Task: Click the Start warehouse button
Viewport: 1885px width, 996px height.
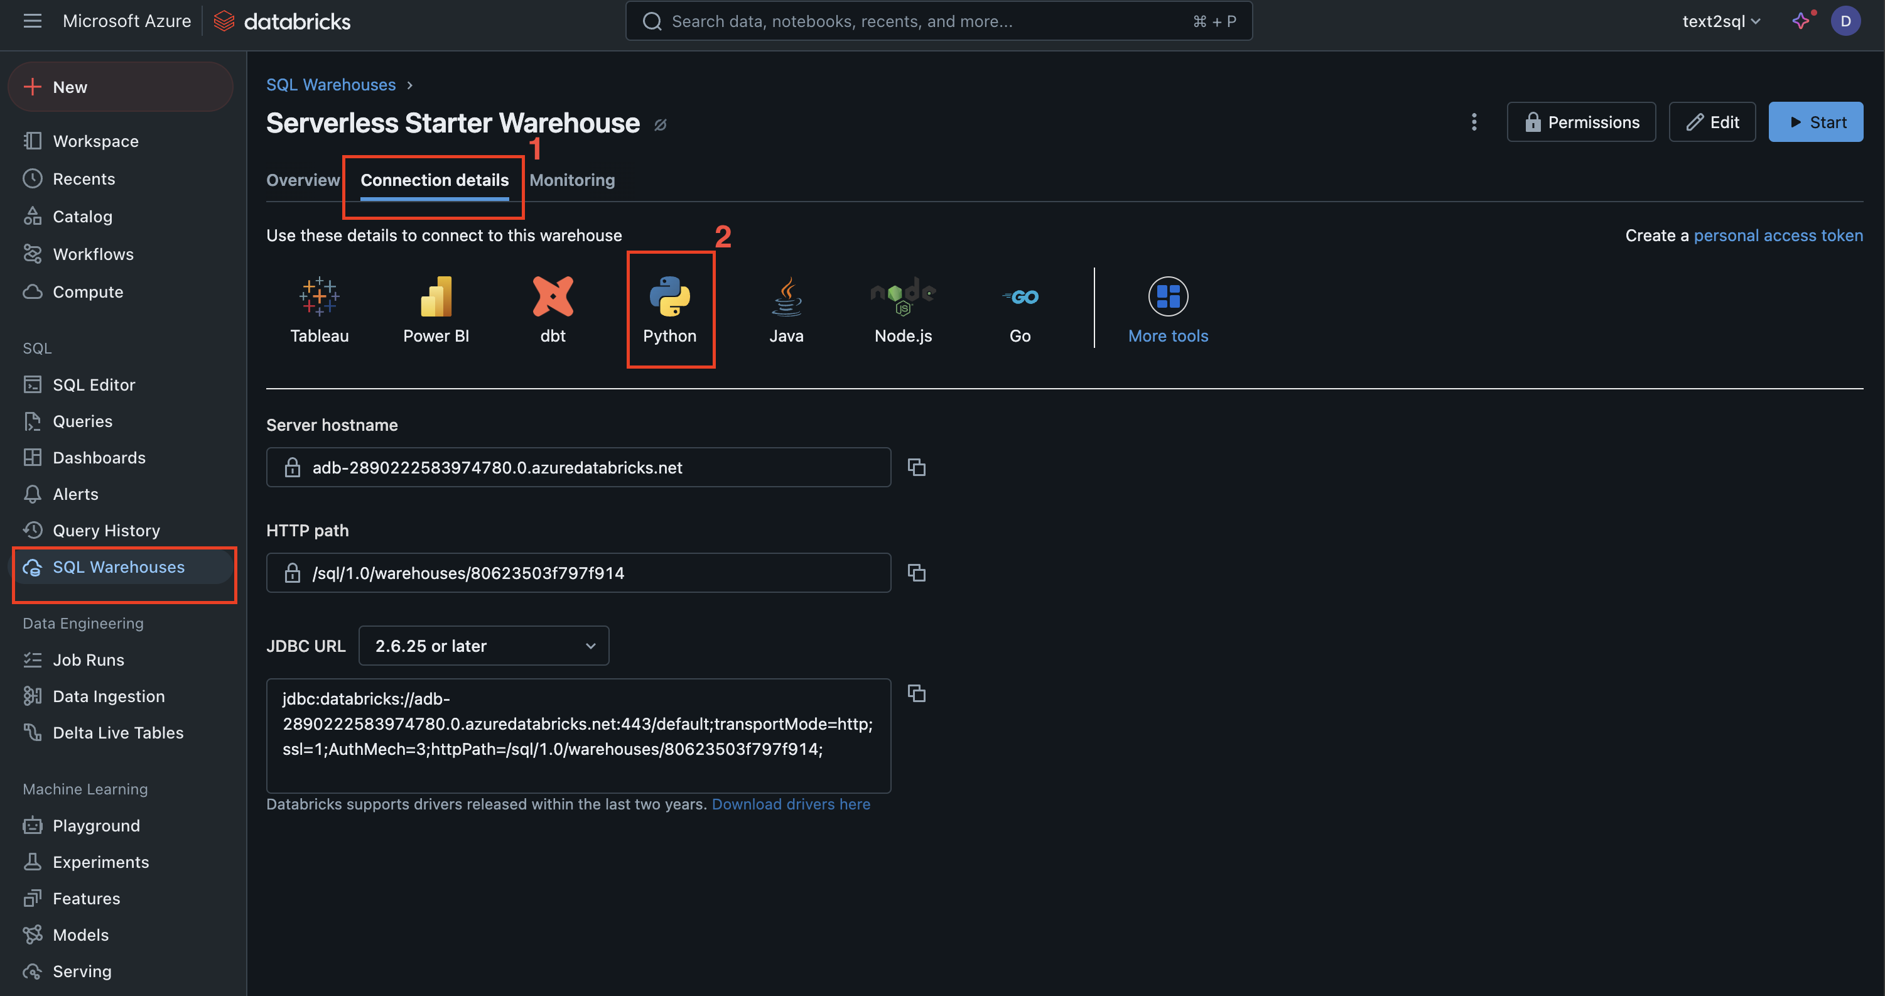Action: (x=1815, y=121)
